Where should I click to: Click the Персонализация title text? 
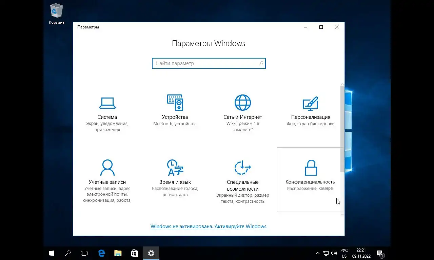(x=311, y=117)
